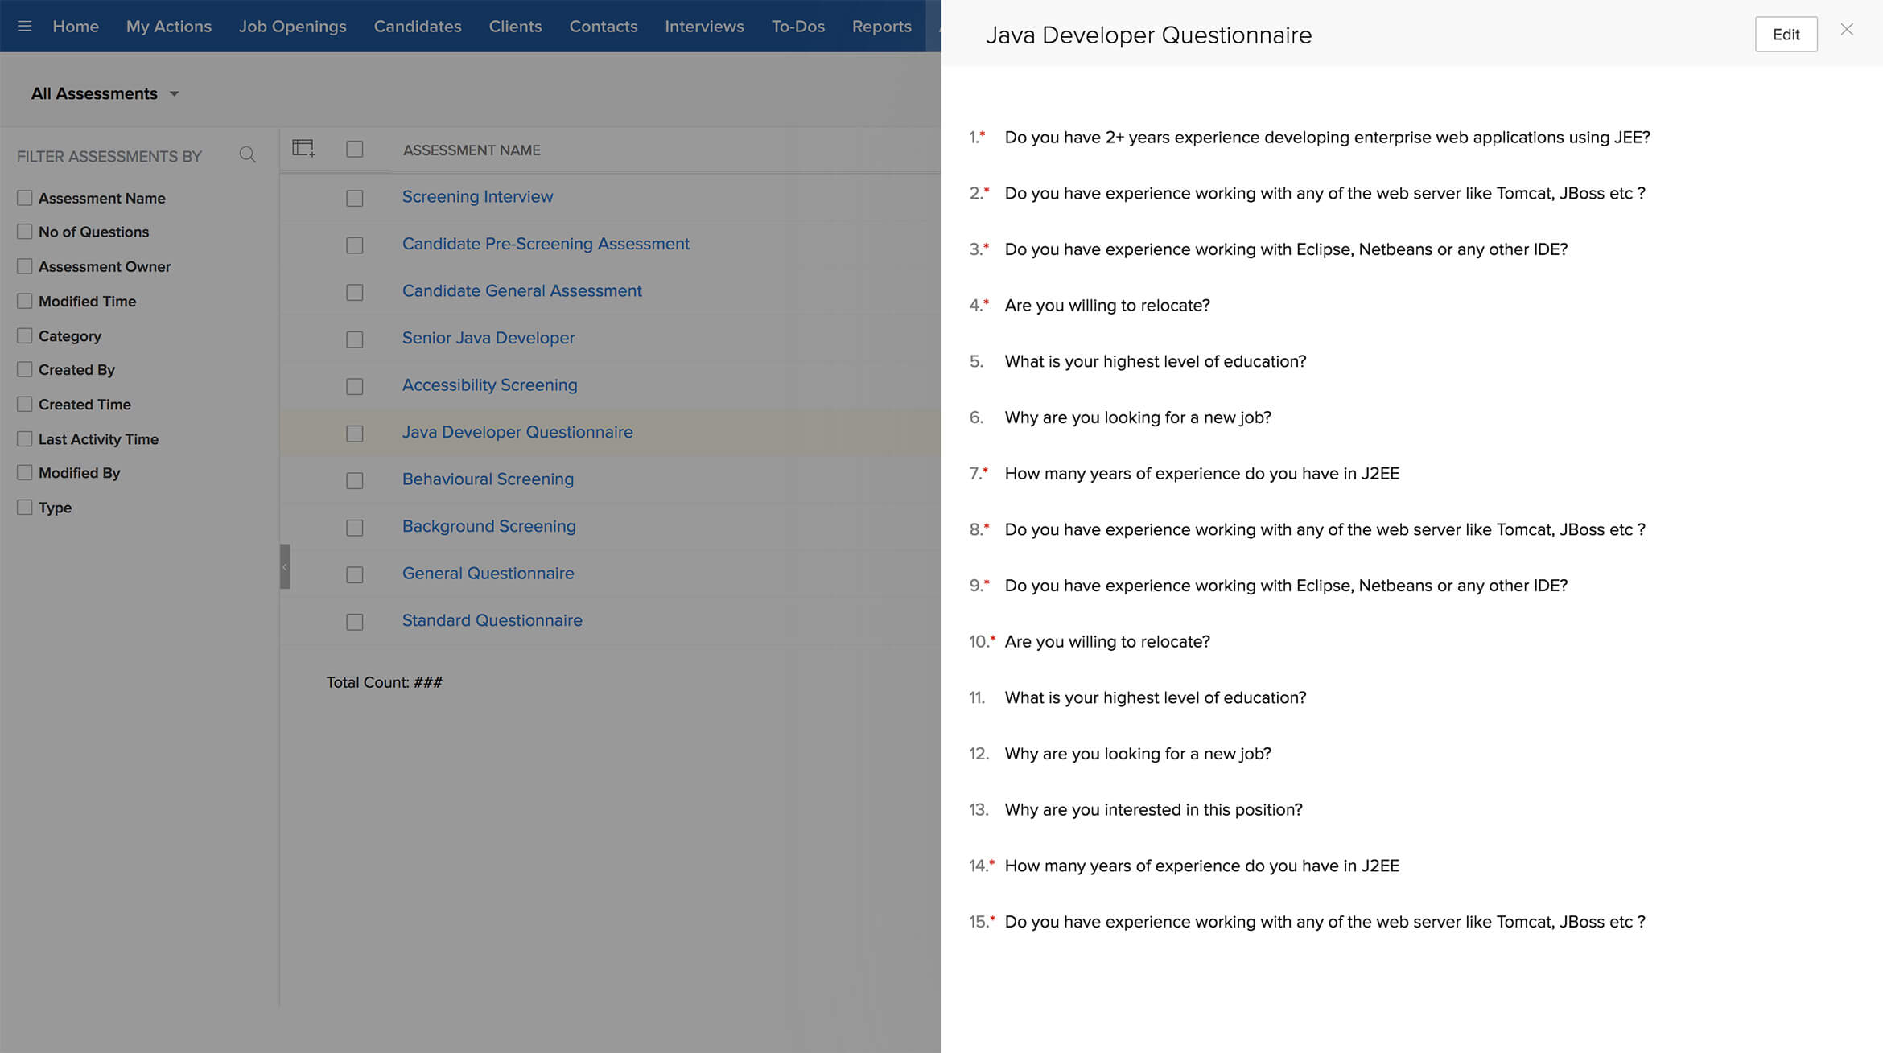Enable the Category filter checkbox

(25, 335)
